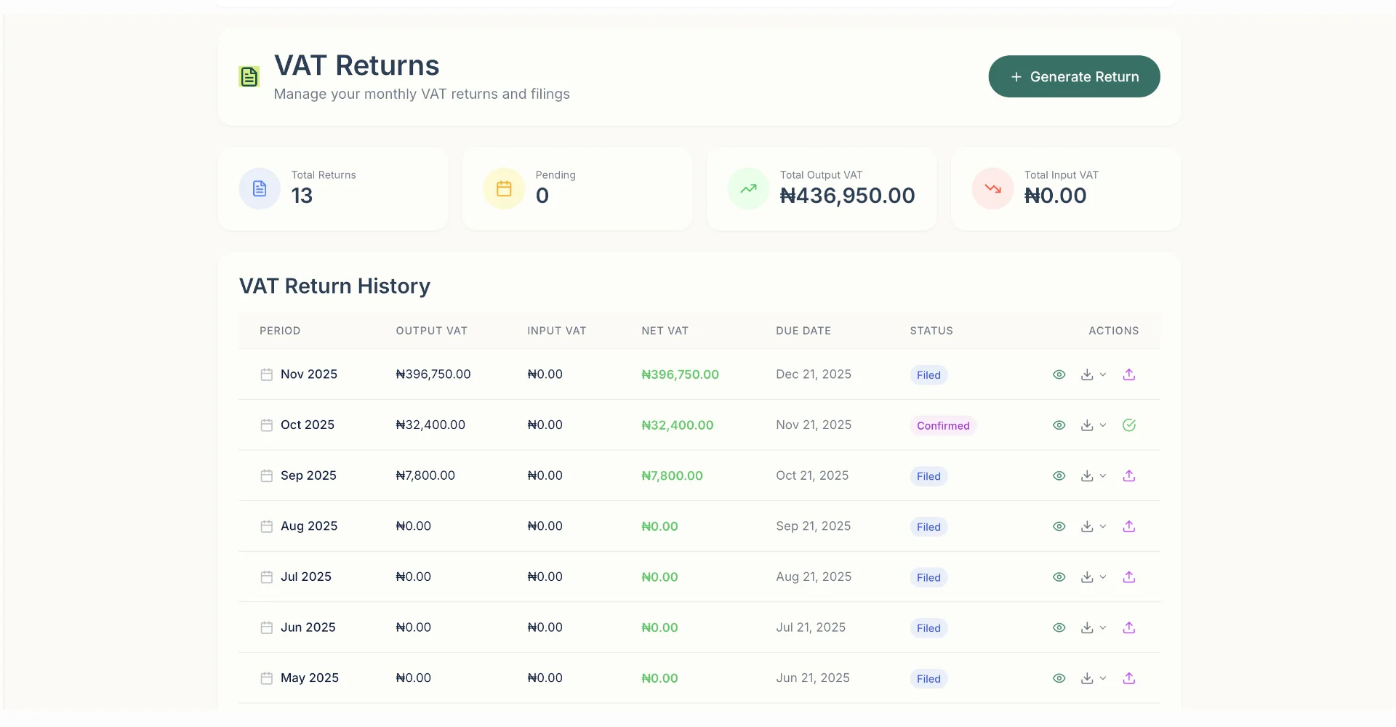The height and width of the screenshot is (727, 1396).
Task: View the Sep 2025 return via eye icon
Action: click(1059, 475)
